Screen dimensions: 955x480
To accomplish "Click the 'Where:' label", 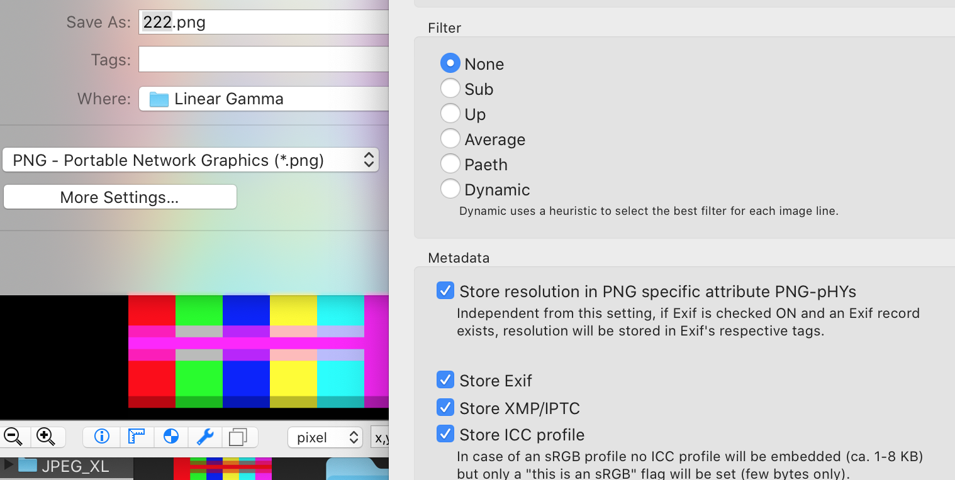I will pos(104,99).
